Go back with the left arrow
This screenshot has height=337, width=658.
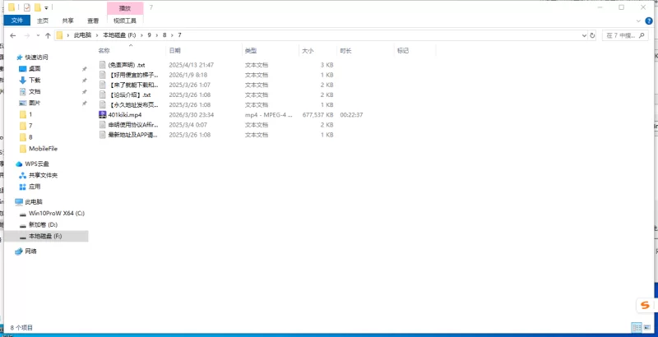(13, 35)
